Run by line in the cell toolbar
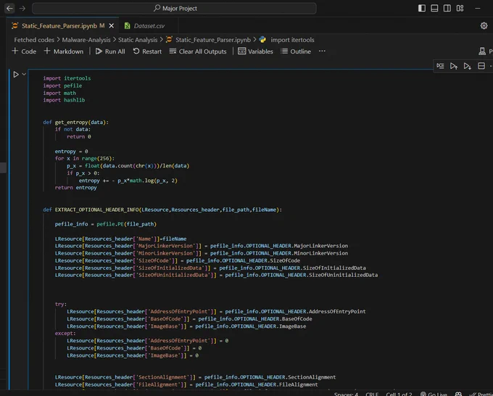 (440, 66)
